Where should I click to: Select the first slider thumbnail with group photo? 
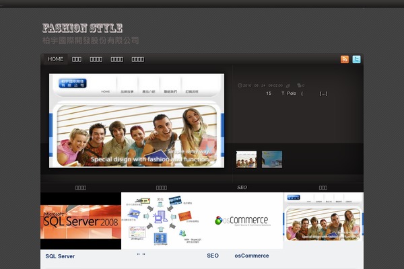246,159
